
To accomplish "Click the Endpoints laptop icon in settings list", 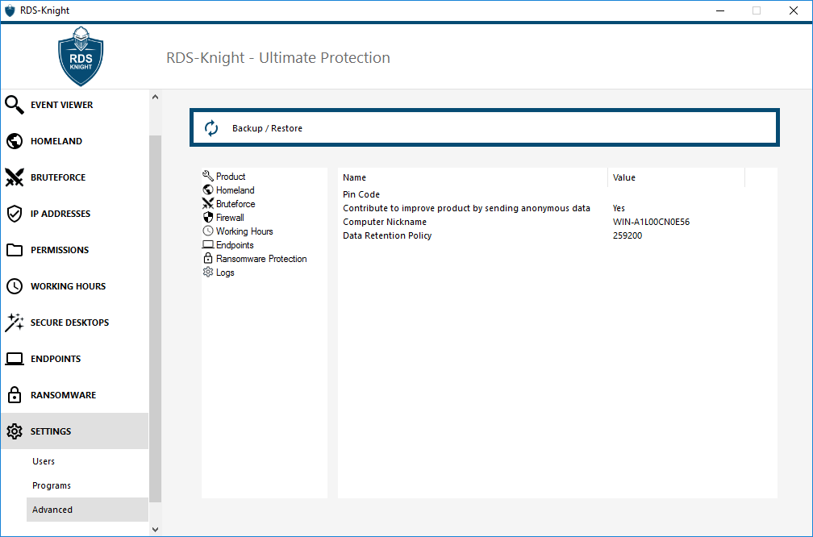I will tap(208, 244).
